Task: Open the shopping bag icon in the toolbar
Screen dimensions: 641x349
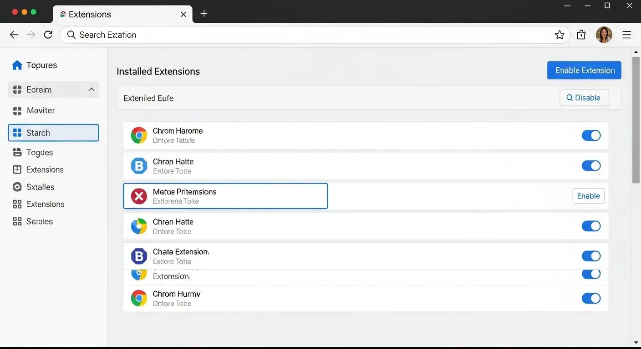Action: click(x=581, y=35)
